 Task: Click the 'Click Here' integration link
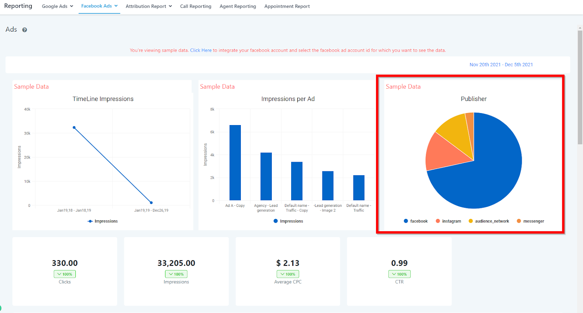pyautogui.click(x=201, y=50)
